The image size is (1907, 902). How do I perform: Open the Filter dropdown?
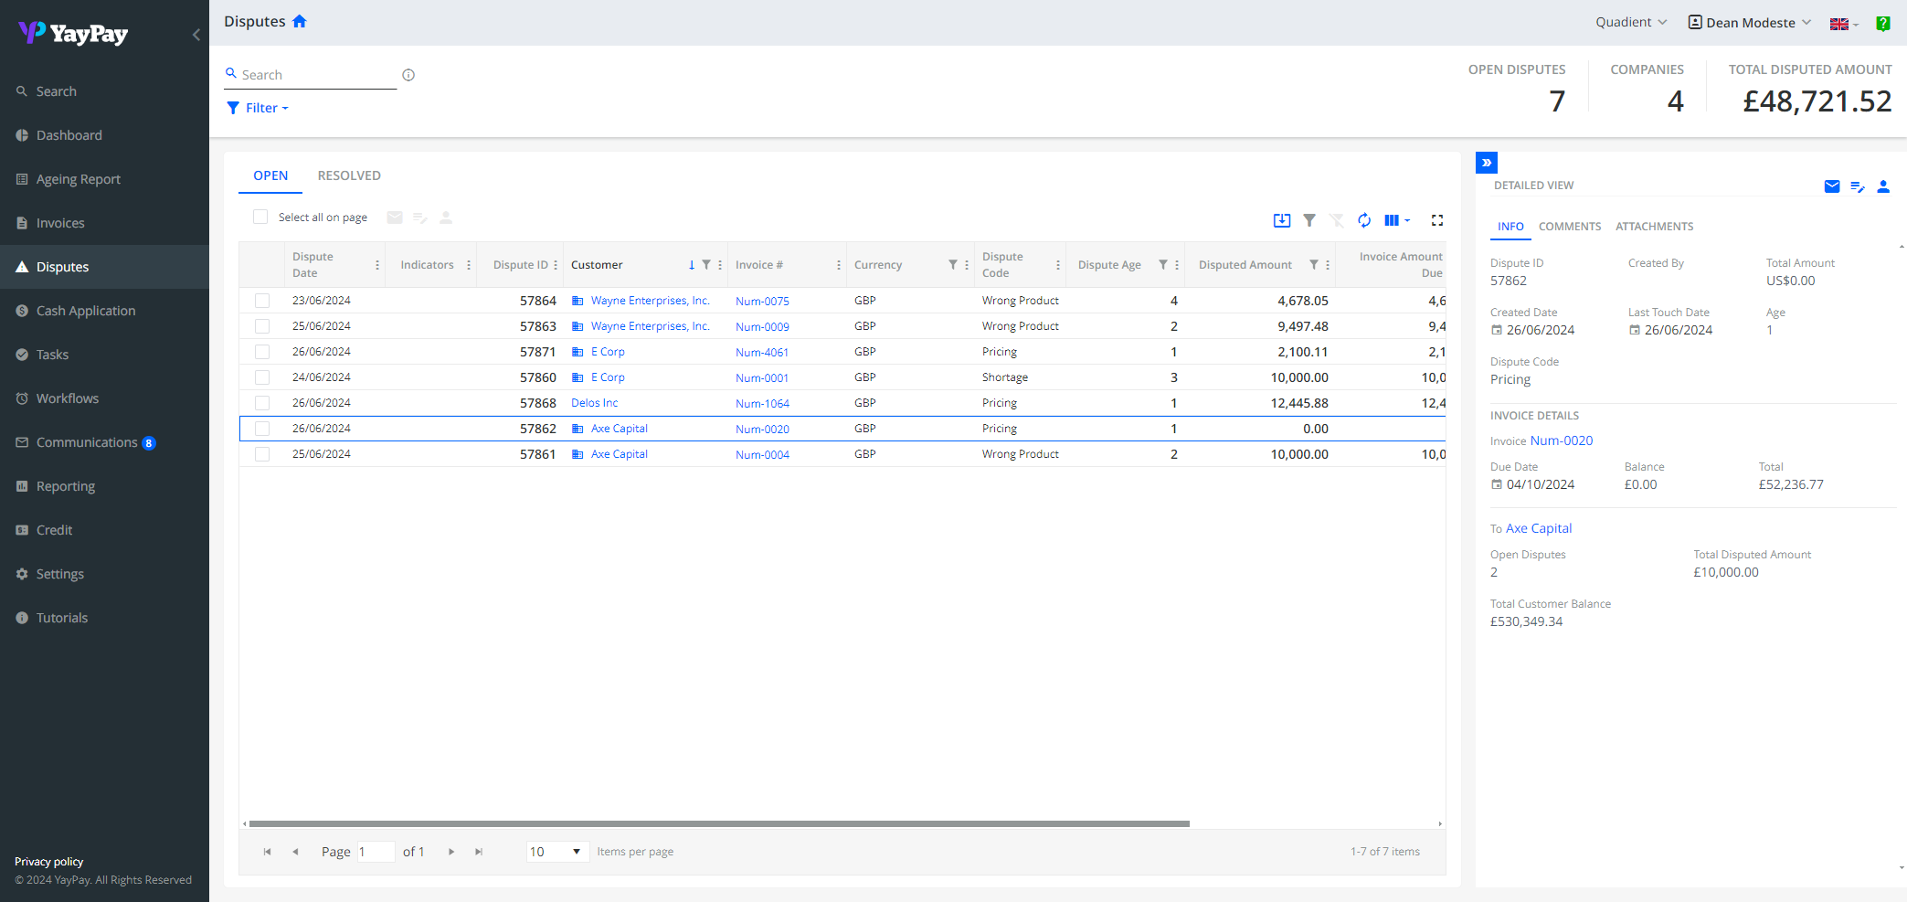tap(258, 108)
